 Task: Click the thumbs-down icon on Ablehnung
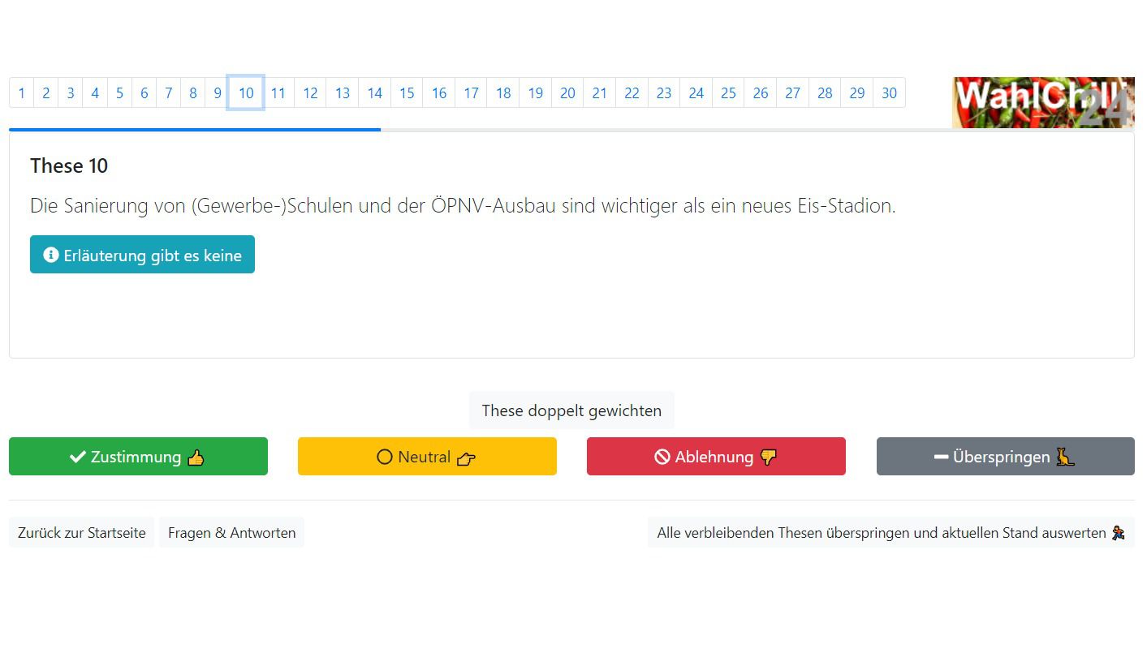click(x=768, y=458)
